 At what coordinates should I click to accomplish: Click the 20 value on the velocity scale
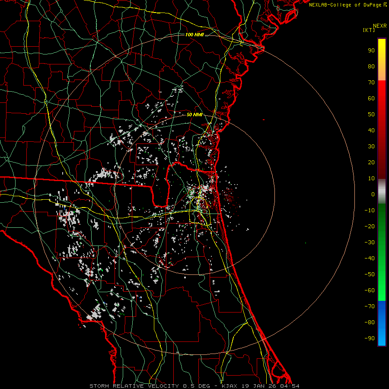pos(371,163)
